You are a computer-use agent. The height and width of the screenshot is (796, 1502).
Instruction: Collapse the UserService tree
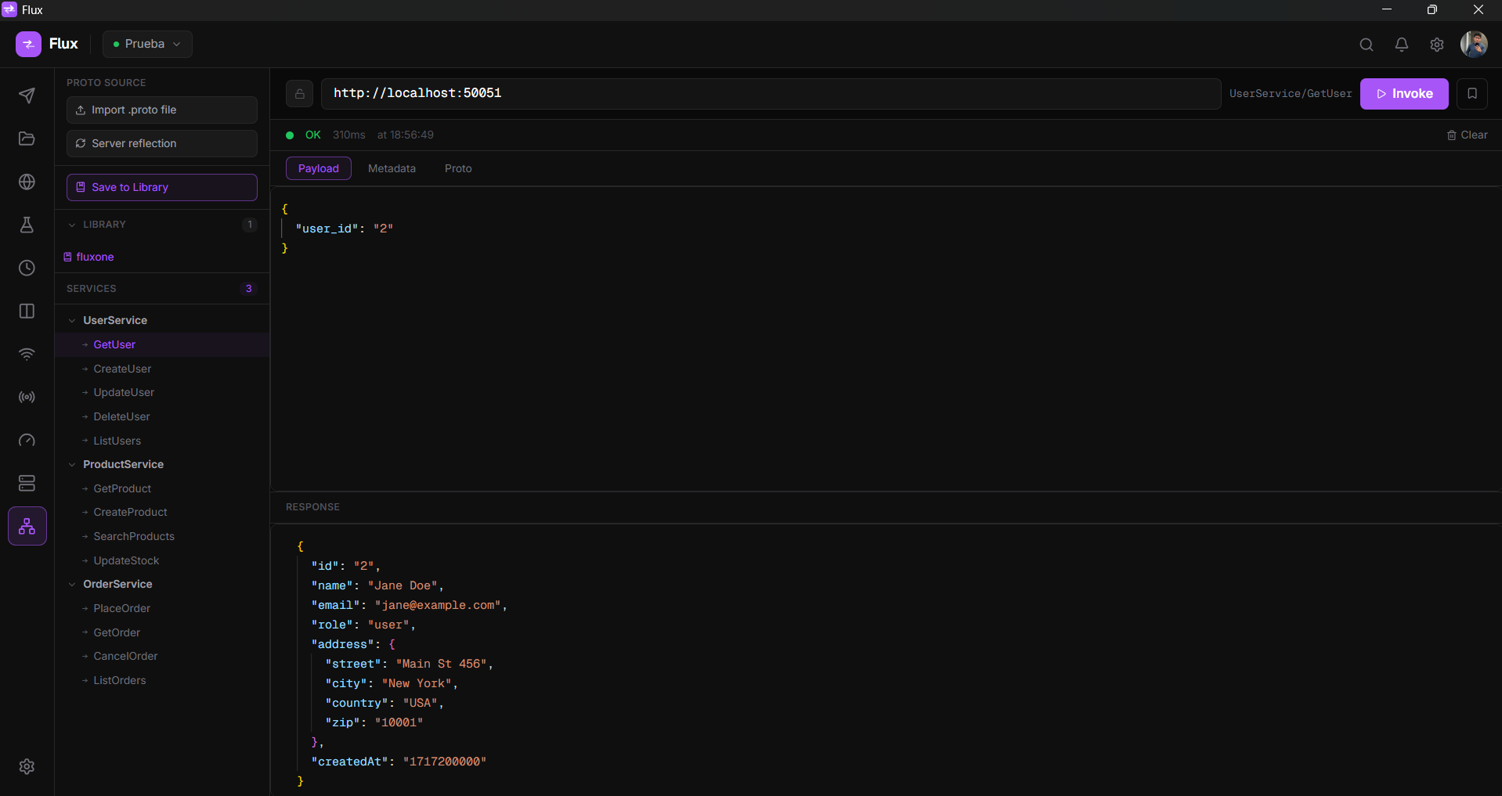point(72,320)
